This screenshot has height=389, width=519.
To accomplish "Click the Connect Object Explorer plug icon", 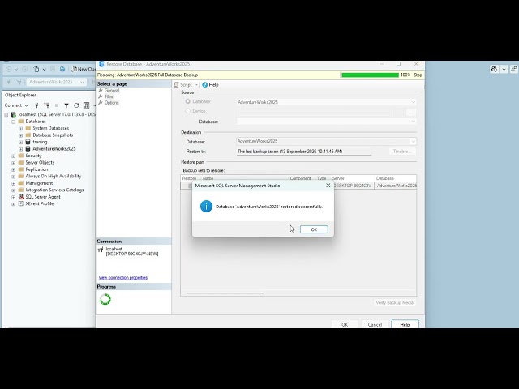I will pos(36,105).
